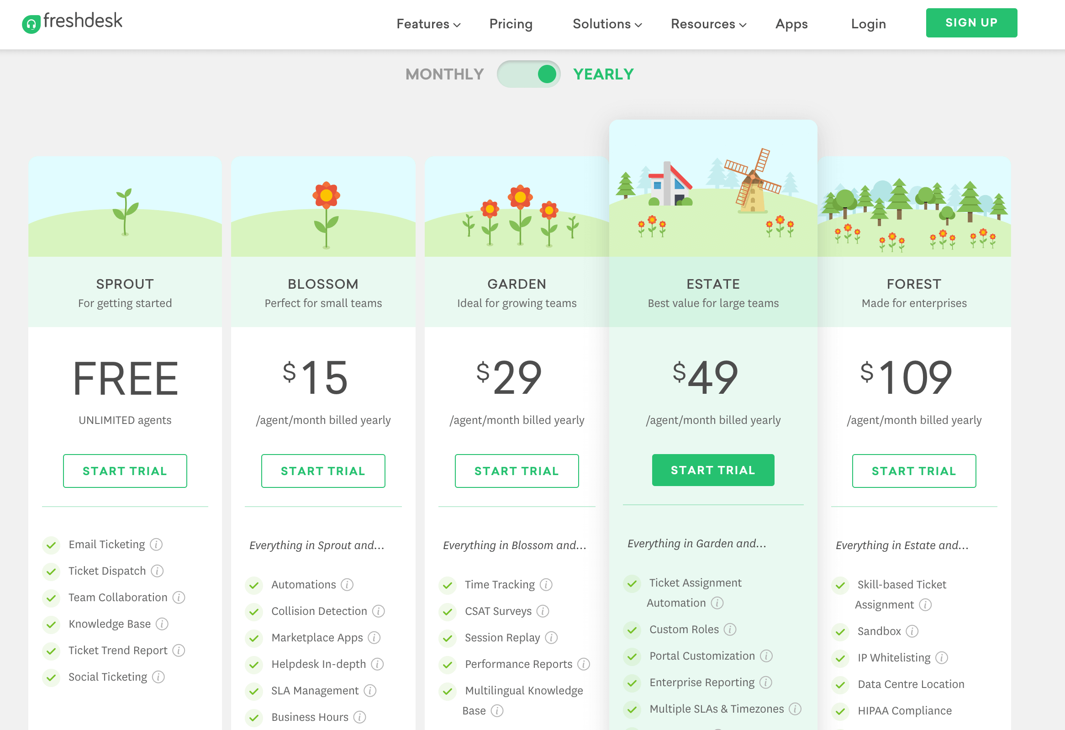The height and width of the screenshot is (730, 1065).
Task: Click the Garden plan flowers illustration
Action: (520, 215)
